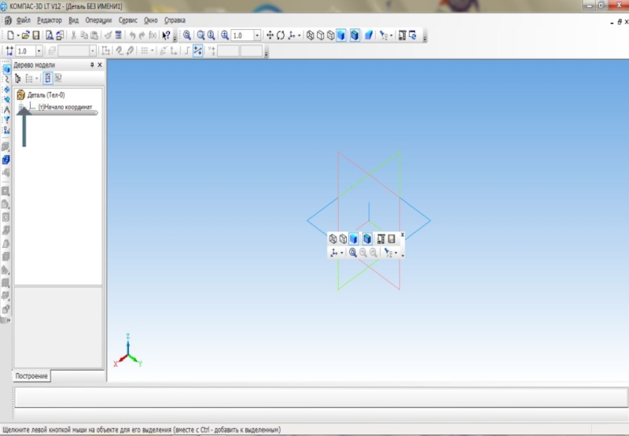Toggle shaded mode in floating view toolbar
Image resolution: width=629 pixels, height=436 pixels.
(x=353, y=239)
